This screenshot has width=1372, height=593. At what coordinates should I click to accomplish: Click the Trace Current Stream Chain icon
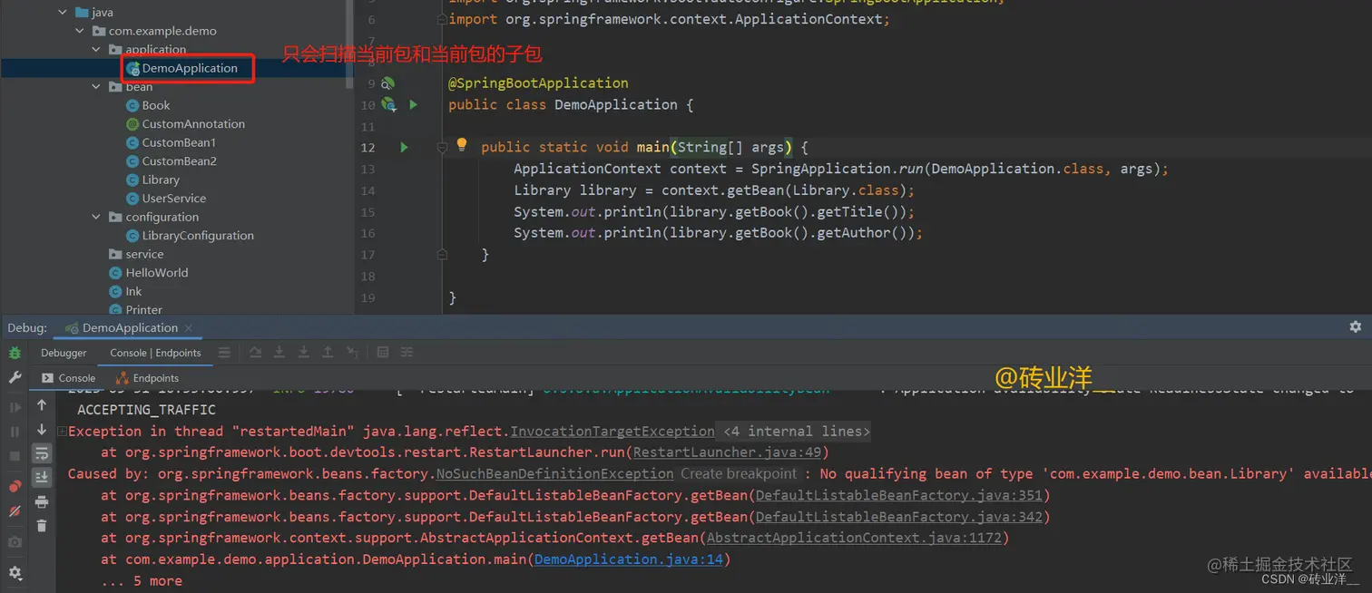click(407, 353)
